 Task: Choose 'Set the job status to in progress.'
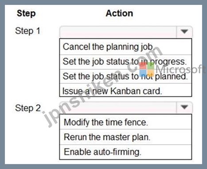tap(125, 62)
